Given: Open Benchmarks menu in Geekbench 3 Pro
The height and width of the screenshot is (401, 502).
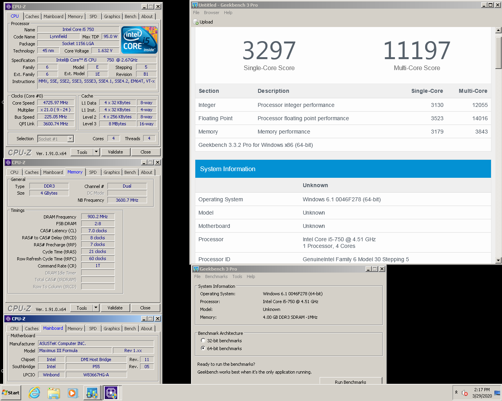Looking at the screenshot, I should [216, 276].
